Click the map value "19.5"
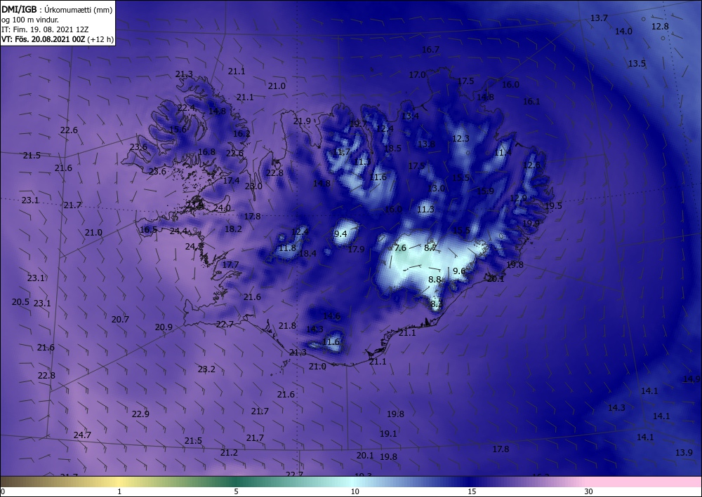702x497 pixels. coord(553,205)
